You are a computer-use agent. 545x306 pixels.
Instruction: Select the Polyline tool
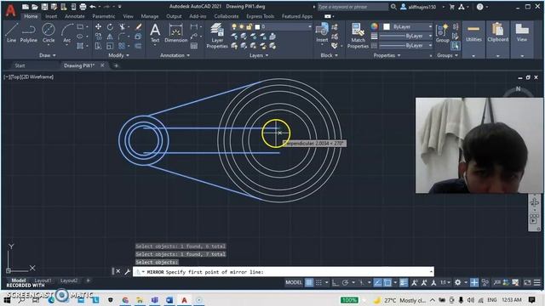28,33
